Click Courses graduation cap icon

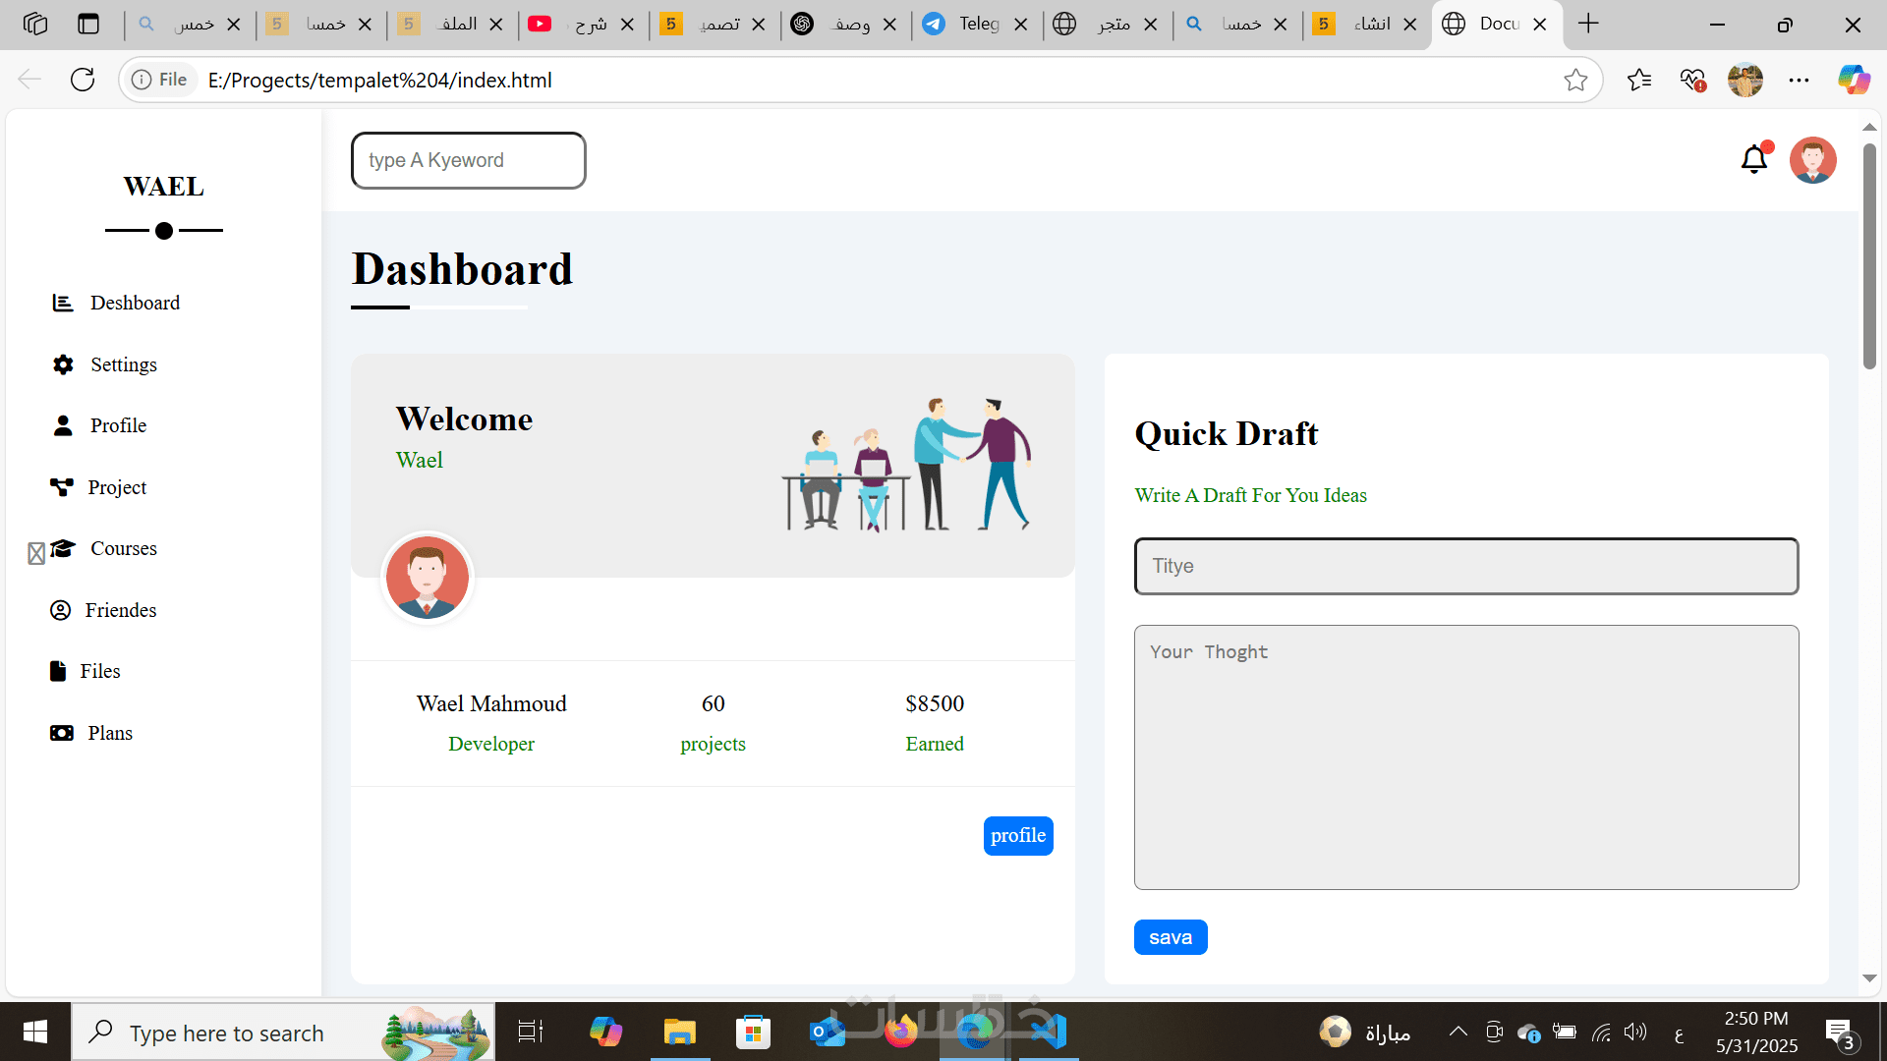63,548
